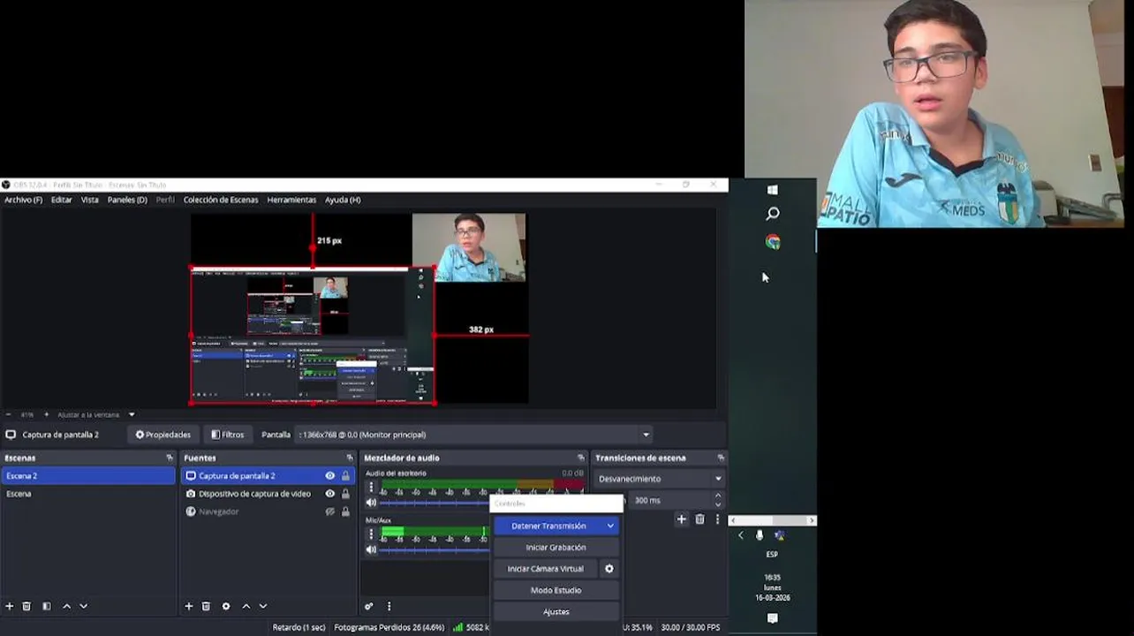The image size is (1134, 636).
Task: Open Mic/Aux options dots
Action: pyautogui.click(x=371, y=534)
